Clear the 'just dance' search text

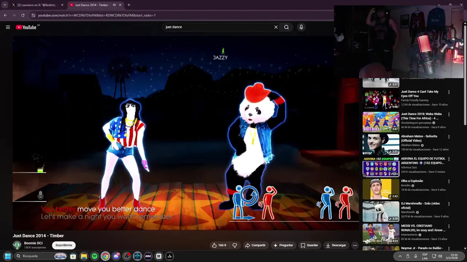coord(276,27)
